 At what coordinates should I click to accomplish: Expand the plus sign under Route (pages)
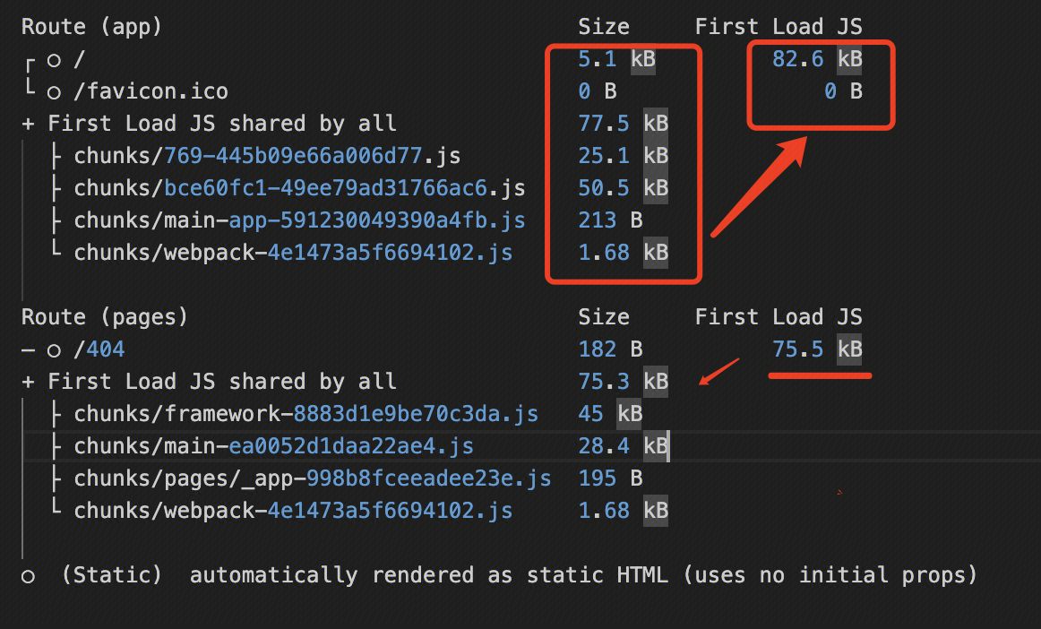(28, 382)
